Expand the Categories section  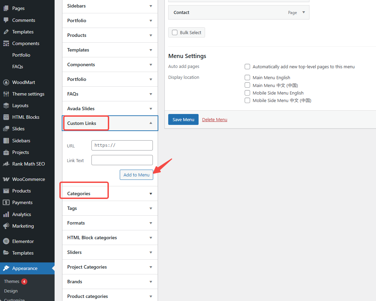pyautogui.click(x=150, y=193)
